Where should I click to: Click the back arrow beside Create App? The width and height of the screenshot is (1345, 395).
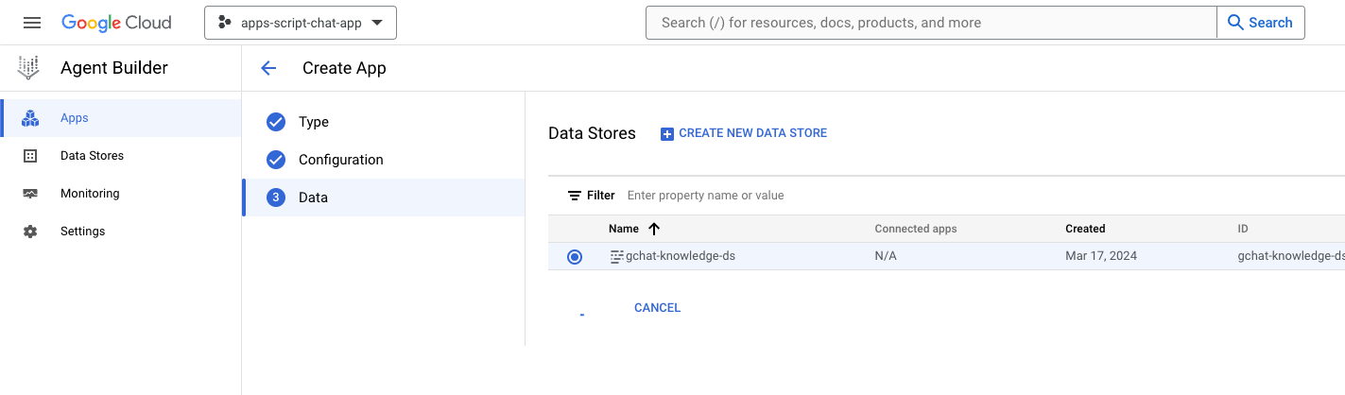[x=268, y=68]
